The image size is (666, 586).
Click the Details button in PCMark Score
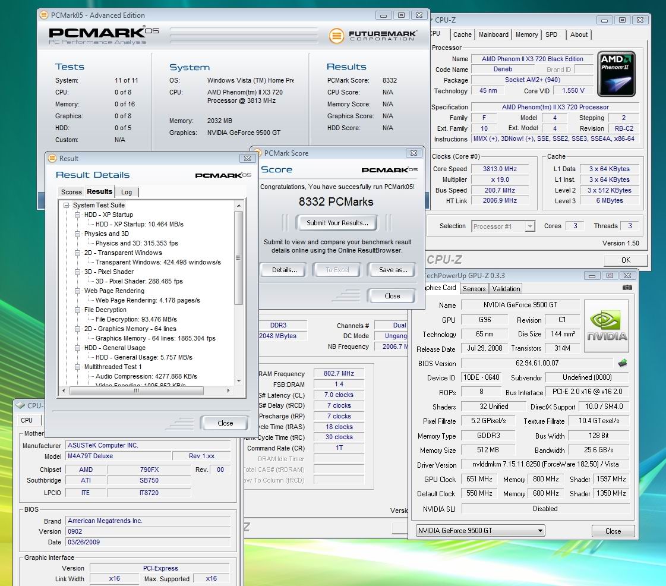coord(284,270)
